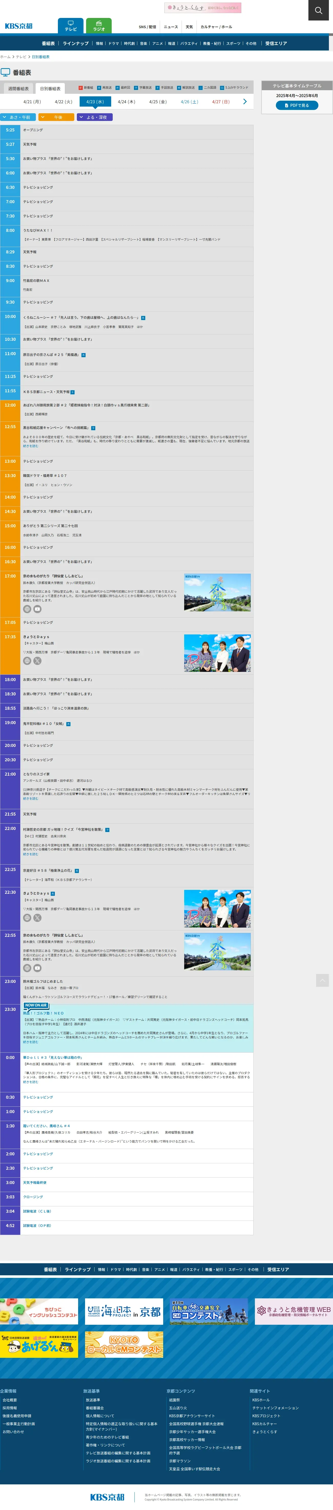
Task: Open ラインナップ in the top navigation bar
Action: pos(76,43)
